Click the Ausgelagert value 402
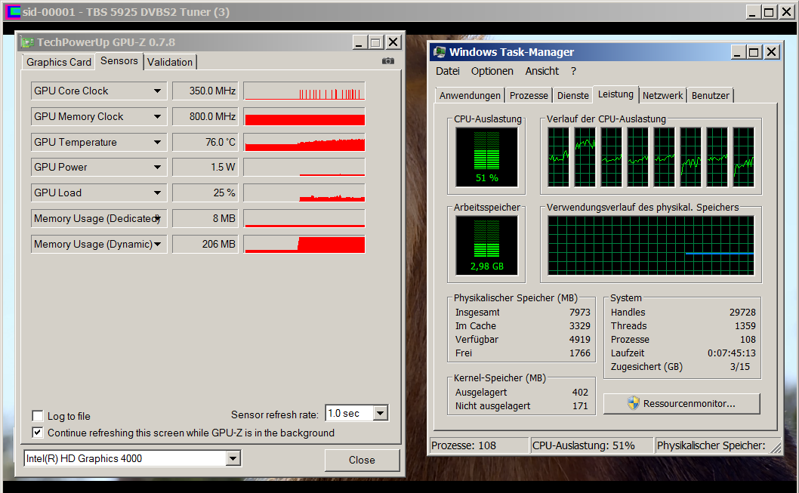This screenshot has height=493, width=799. 580,393
